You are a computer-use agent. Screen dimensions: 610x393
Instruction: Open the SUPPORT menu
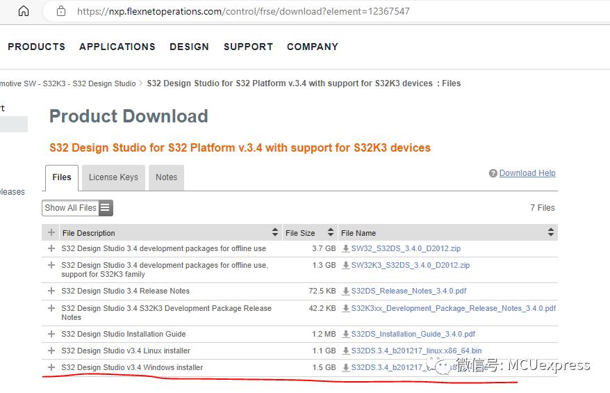(x=248, y=47)
